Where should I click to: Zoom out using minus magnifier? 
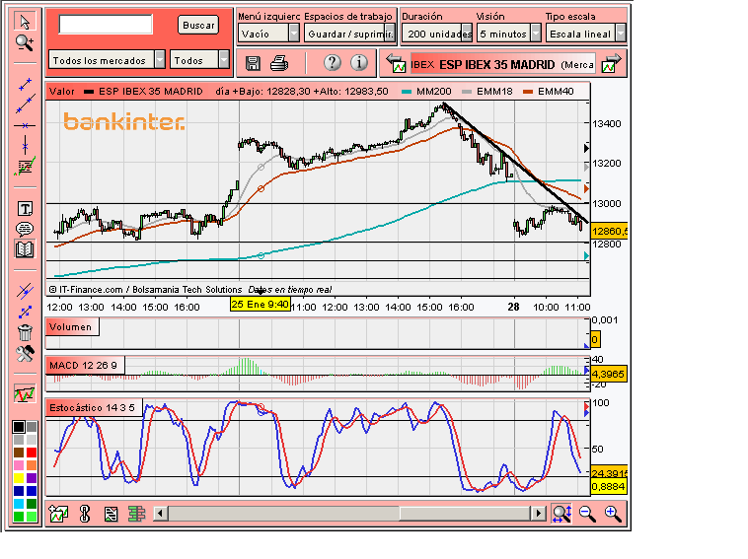(587, 514)
